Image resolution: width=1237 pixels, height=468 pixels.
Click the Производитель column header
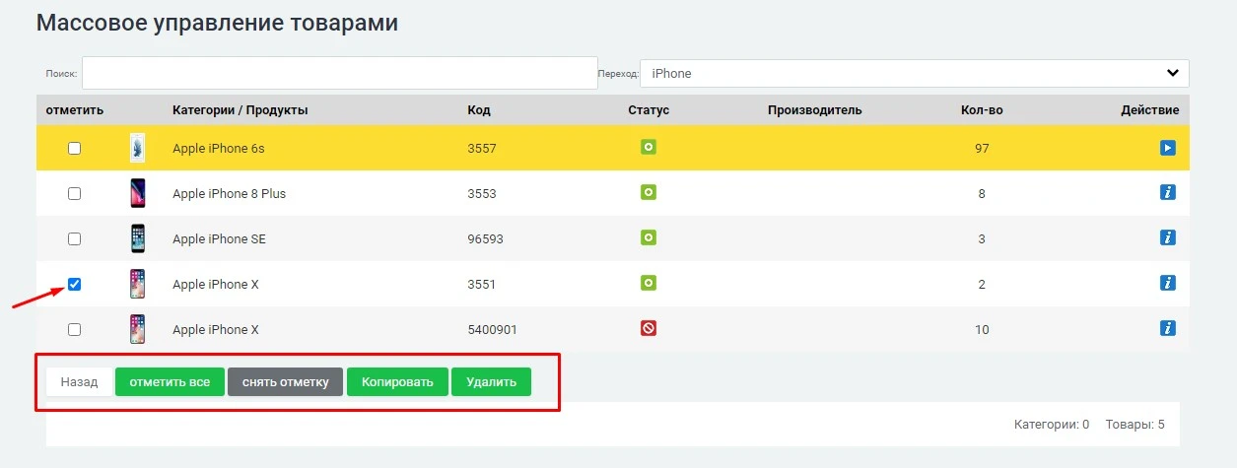click(x=815, y=109)
